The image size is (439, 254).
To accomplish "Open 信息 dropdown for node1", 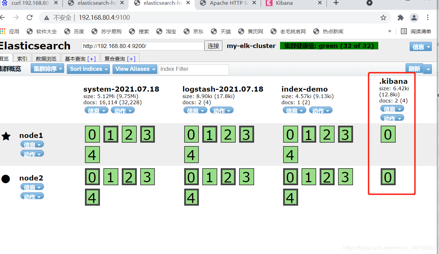I will [x=32, y=144].
